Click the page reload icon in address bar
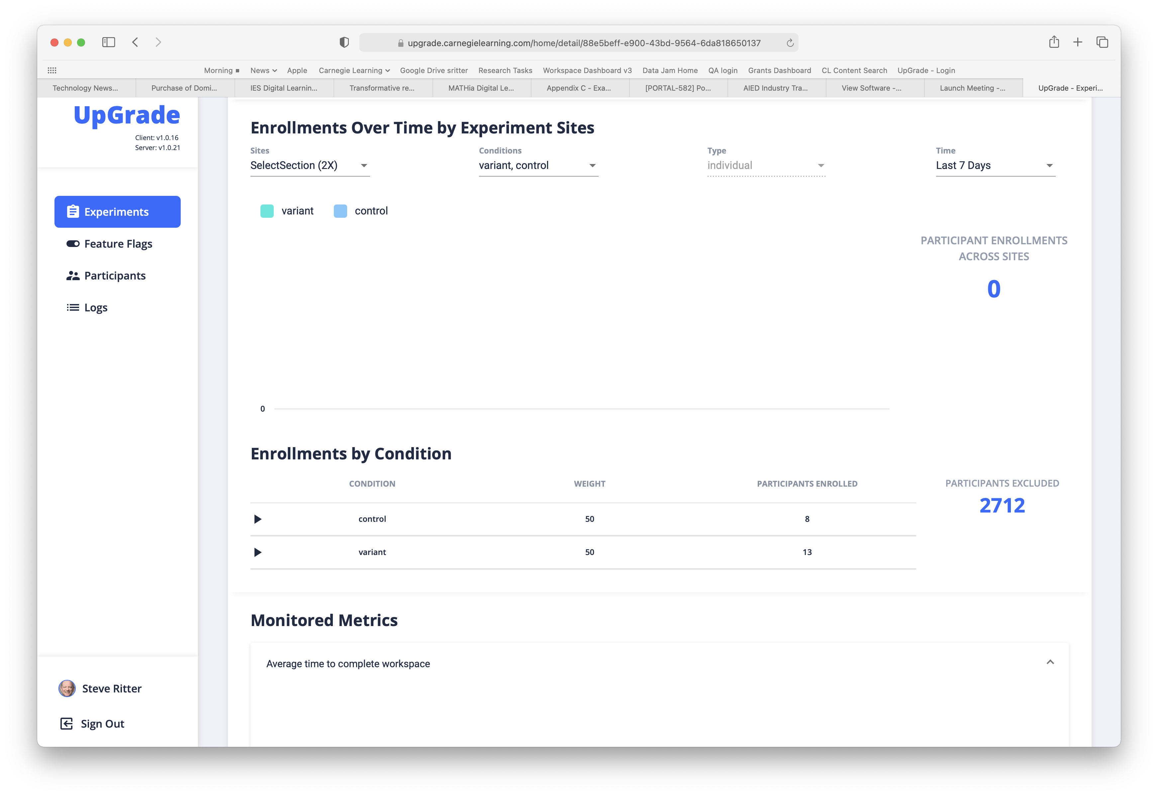The image size is (1158, 796). pyautogui.click(x=790, y=42)
